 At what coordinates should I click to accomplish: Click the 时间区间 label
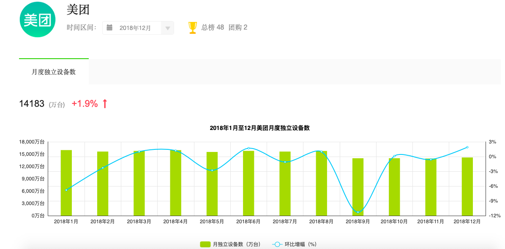(82, 28)
